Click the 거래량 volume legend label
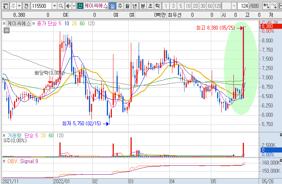282x184 pixels. [x=15, y=135]
